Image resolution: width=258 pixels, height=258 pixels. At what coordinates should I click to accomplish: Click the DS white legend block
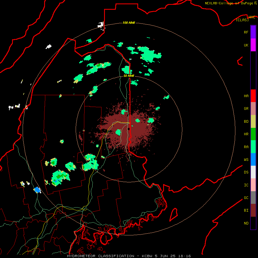click(x=253, y=172)
